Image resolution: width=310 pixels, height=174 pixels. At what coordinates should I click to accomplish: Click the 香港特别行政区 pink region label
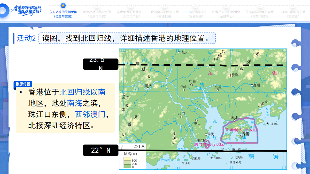tap(241, 130)
